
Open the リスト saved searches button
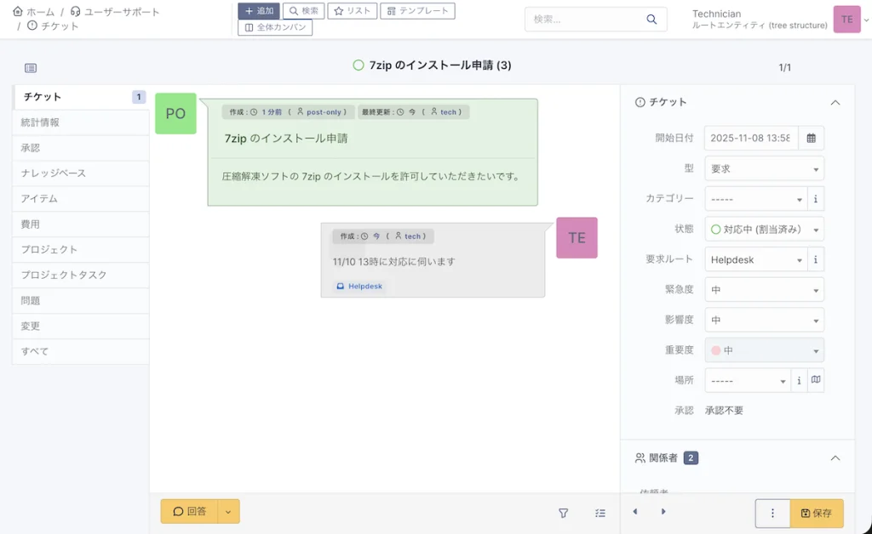[x=352, y=11]
